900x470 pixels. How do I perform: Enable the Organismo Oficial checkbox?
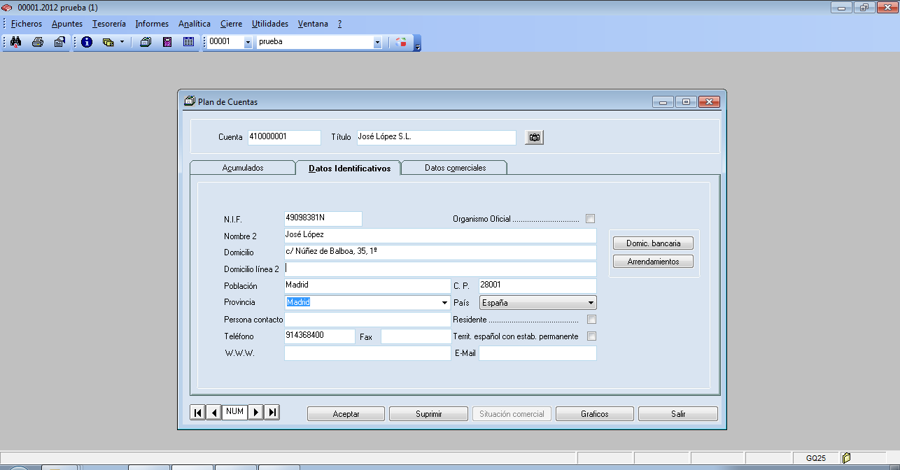pyautogui.click(x=591, y=218)
